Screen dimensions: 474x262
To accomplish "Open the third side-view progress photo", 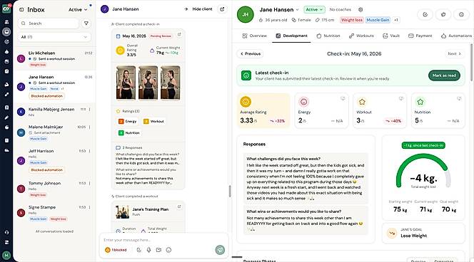I will 171,83.
